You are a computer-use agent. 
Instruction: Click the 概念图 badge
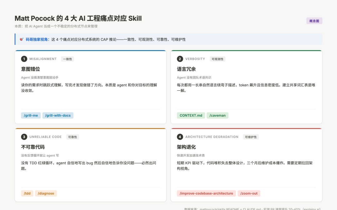pyautogui.click(x=314, y=21)
